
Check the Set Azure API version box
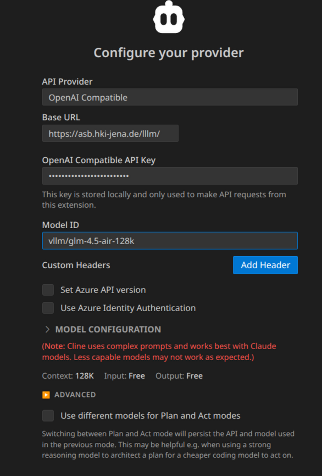pos(48,290)
